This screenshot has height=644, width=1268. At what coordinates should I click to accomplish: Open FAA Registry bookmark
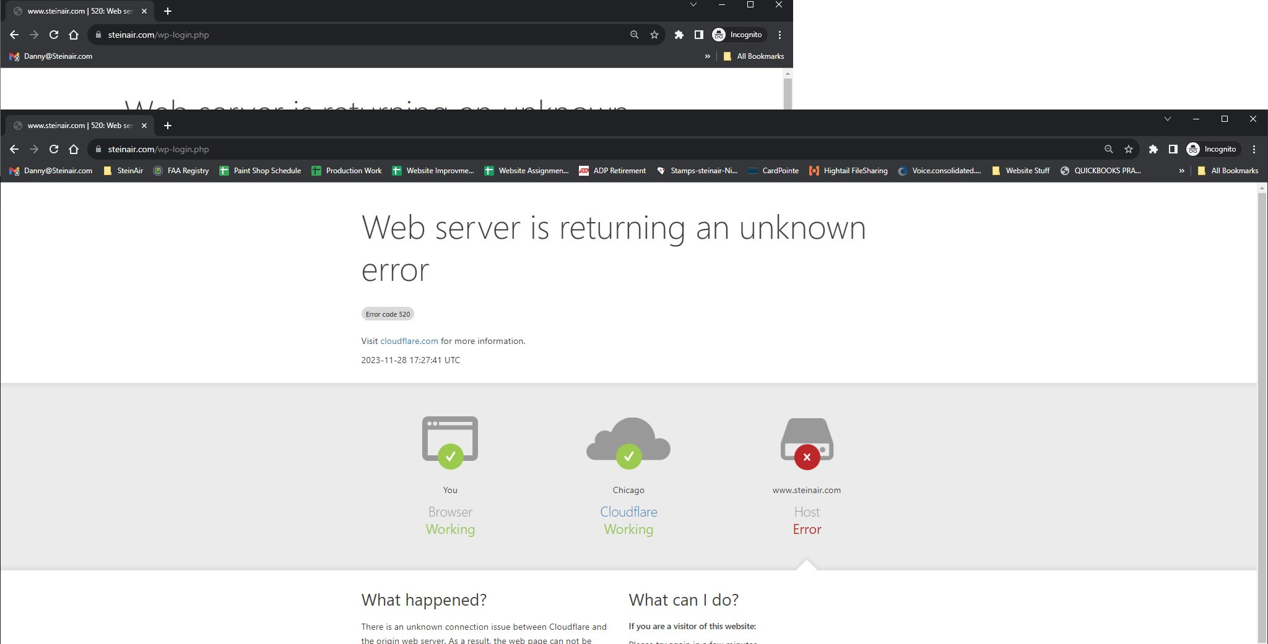pyautogui.click(x=181, y=171)
